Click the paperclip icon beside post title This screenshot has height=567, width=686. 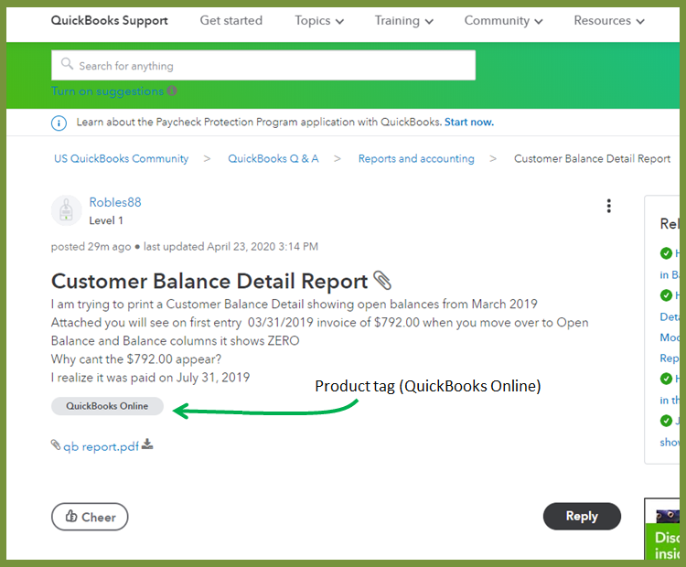(382, 281)
